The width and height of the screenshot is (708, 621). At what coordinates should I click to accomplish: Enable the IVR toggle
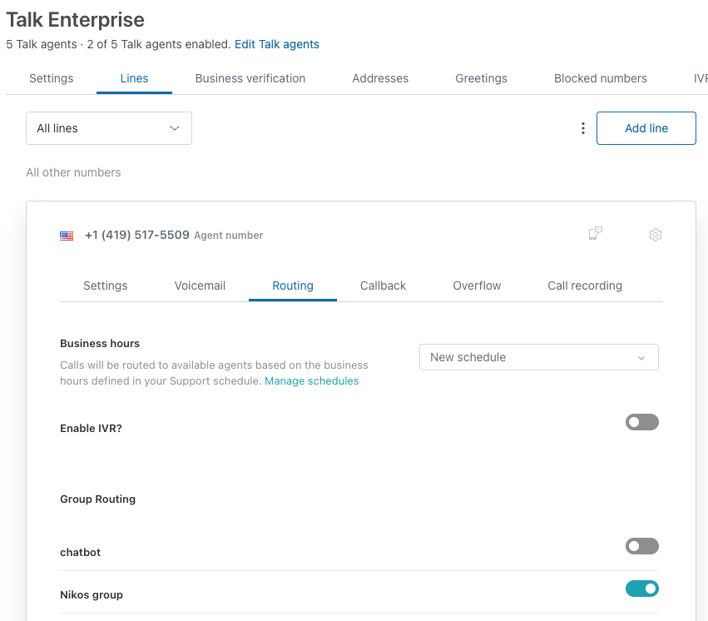(x=641, y=422)
